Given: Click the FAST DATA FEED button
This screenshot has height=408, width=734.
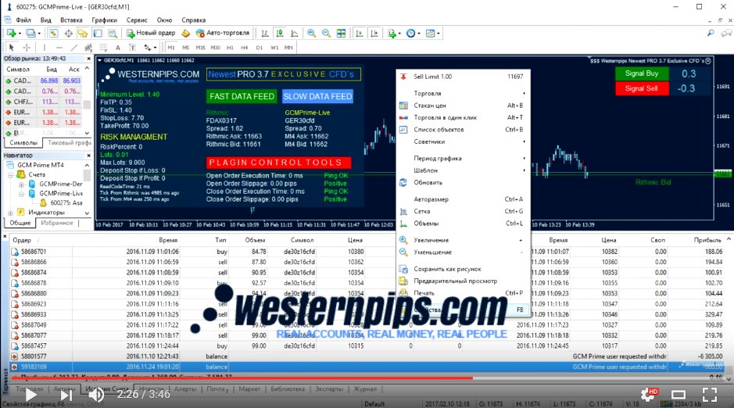Looking at the screenshot, I should coord(242,96).
